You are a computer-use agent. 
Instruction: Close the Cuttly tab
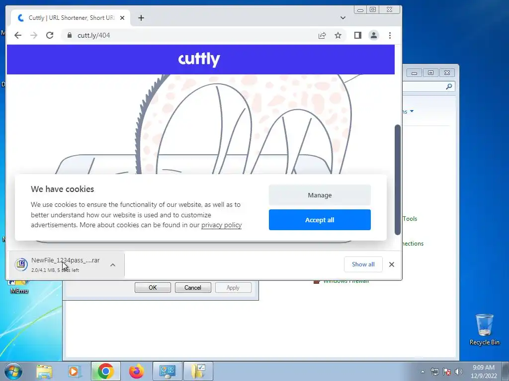[x=122, y=18]
